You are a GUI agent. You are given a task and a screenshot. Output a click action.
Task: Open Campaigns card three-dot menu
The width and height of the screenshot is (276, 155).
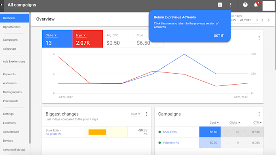259,114
